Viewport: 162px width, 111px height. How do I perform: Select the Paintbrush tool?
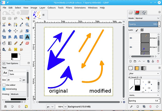click(21, 43)
